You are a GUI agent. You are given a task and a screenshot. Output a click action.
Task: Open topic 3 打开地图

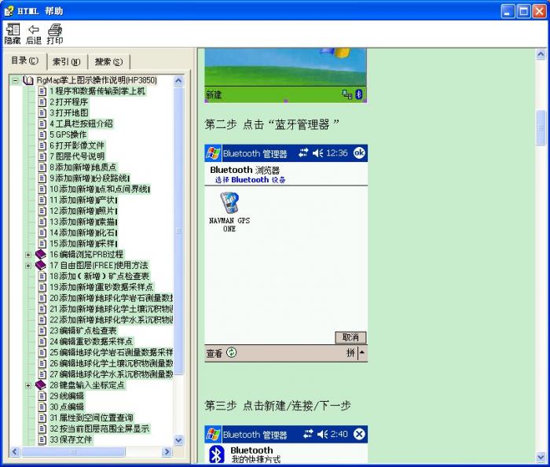(69, 112)
